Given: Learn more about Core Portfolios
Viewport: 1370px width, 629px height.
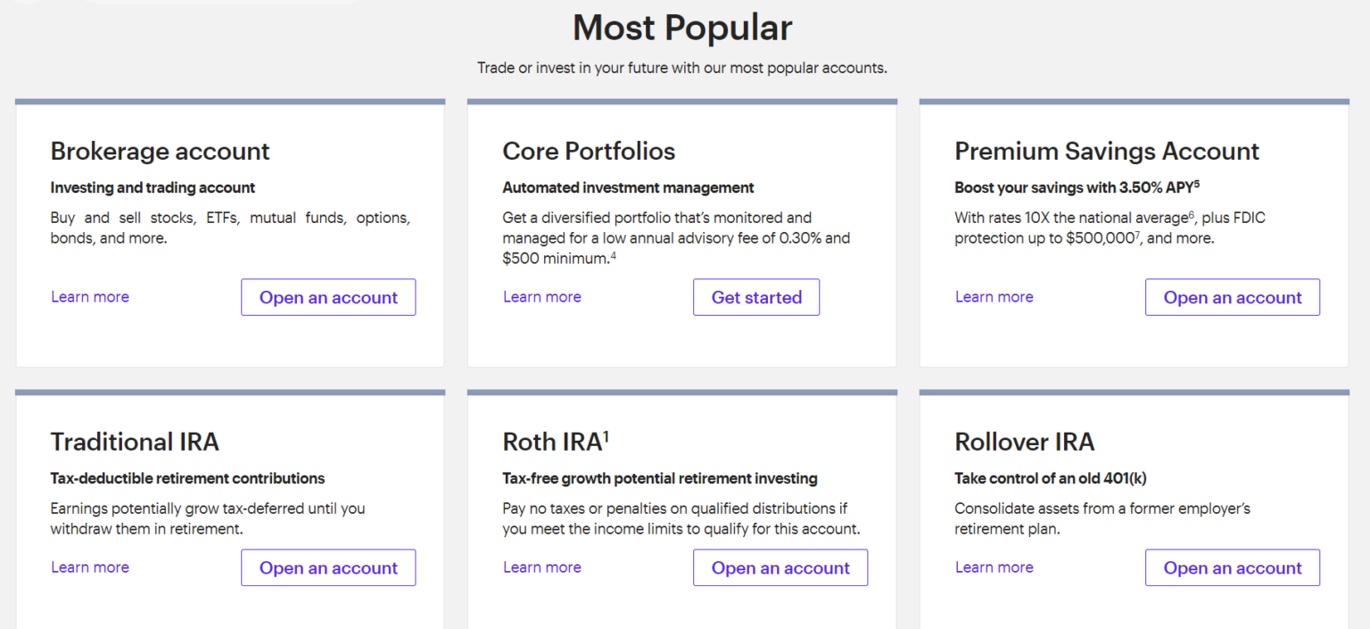Looking at the screenshot, I should [541, 297].
